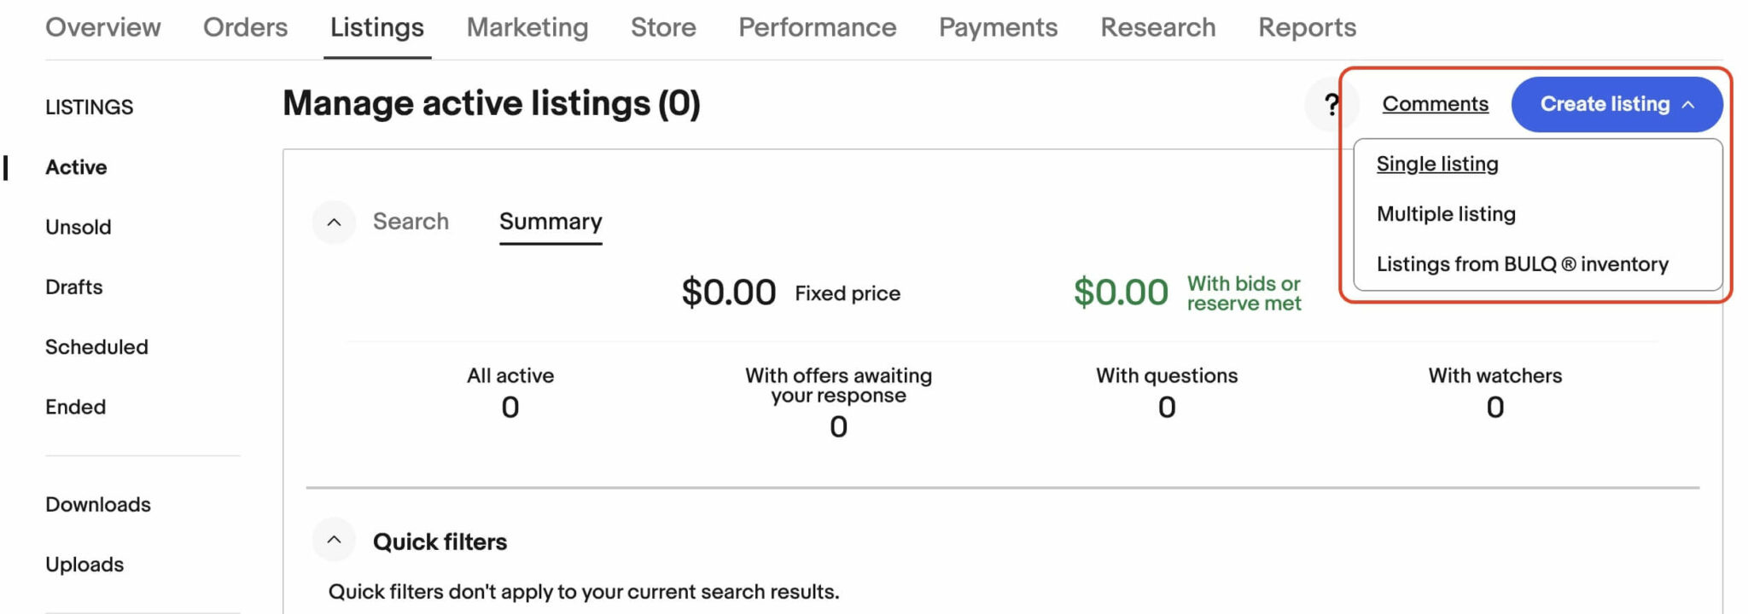Collapse the Quick filters section
Viewport: 1748px width, 614px height.
(334, 540)
